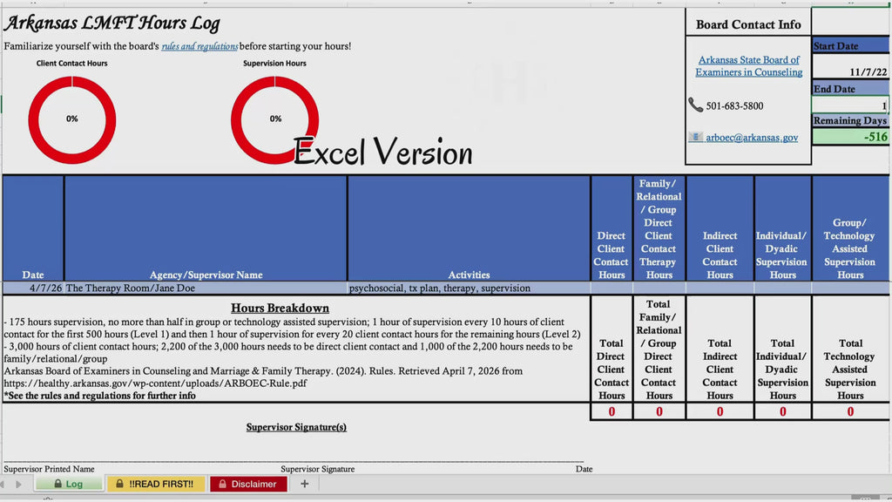
Task: Select the Activities cell with psychosocial entry
Action: (x=469, y=288)
